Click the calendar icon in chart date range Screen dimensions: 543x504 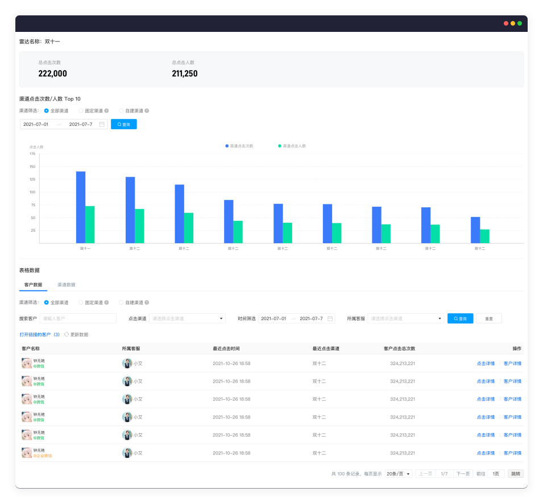point(102,124)
